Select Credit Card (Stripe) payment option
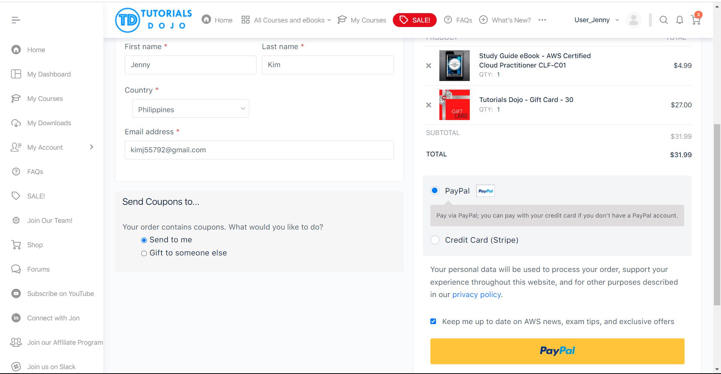 (x=435, y=240)
